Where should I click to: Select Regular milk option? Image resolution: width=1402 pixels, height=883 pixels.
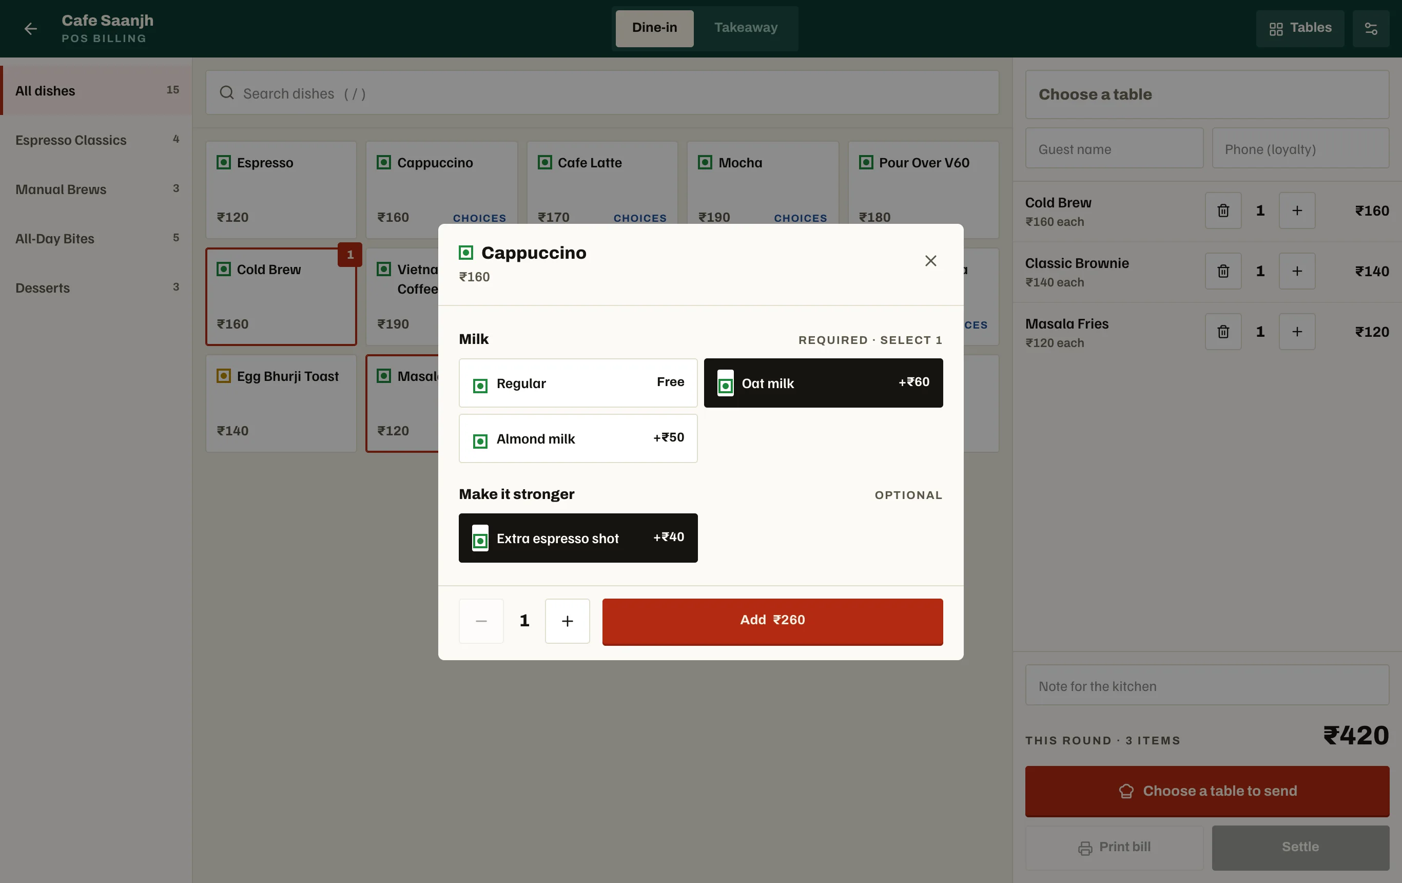click(577, 382)
